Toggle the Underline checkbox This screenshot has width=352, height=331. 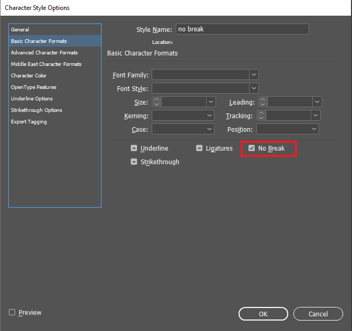(x=134, y=149)
